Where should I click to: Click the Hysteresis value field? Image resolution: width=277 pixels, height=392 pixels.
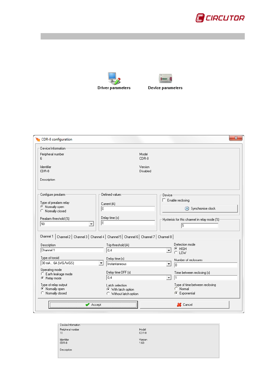[200, 226]
